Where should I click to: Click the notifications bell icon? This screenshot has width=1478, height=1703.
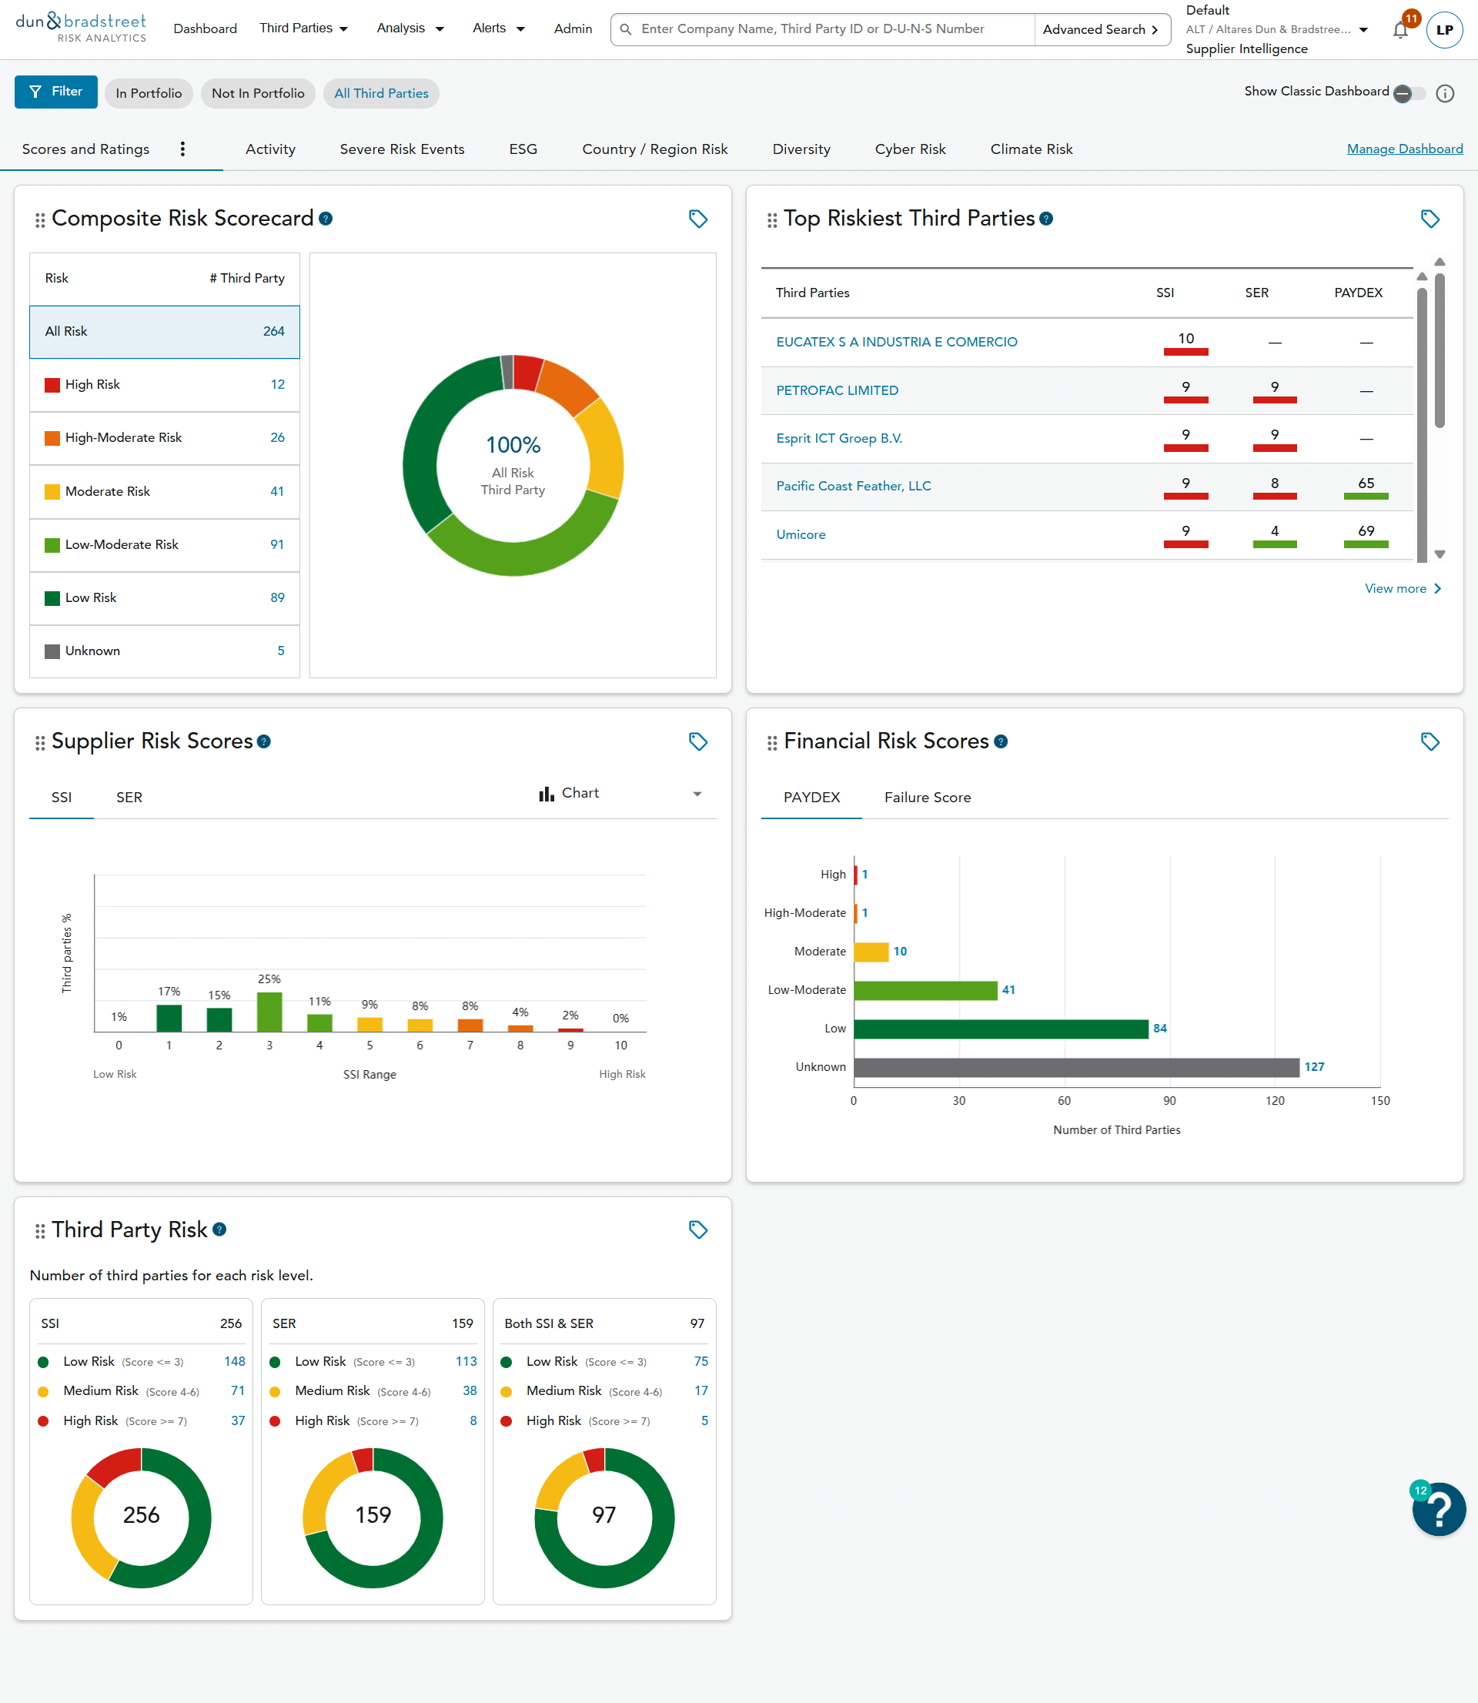click(1399, 31)
